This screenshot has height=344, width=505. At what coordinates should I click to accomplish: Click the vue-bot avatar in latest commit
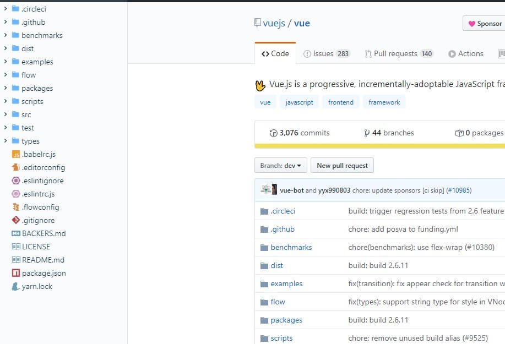tap(265, 189)
